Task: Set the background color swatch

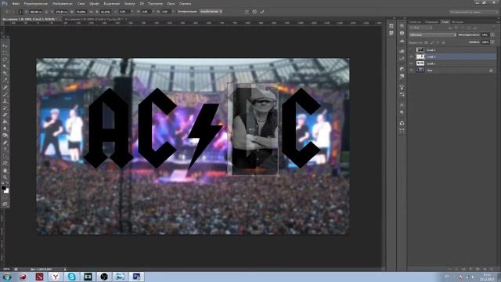Action: [x=6, y=191]
